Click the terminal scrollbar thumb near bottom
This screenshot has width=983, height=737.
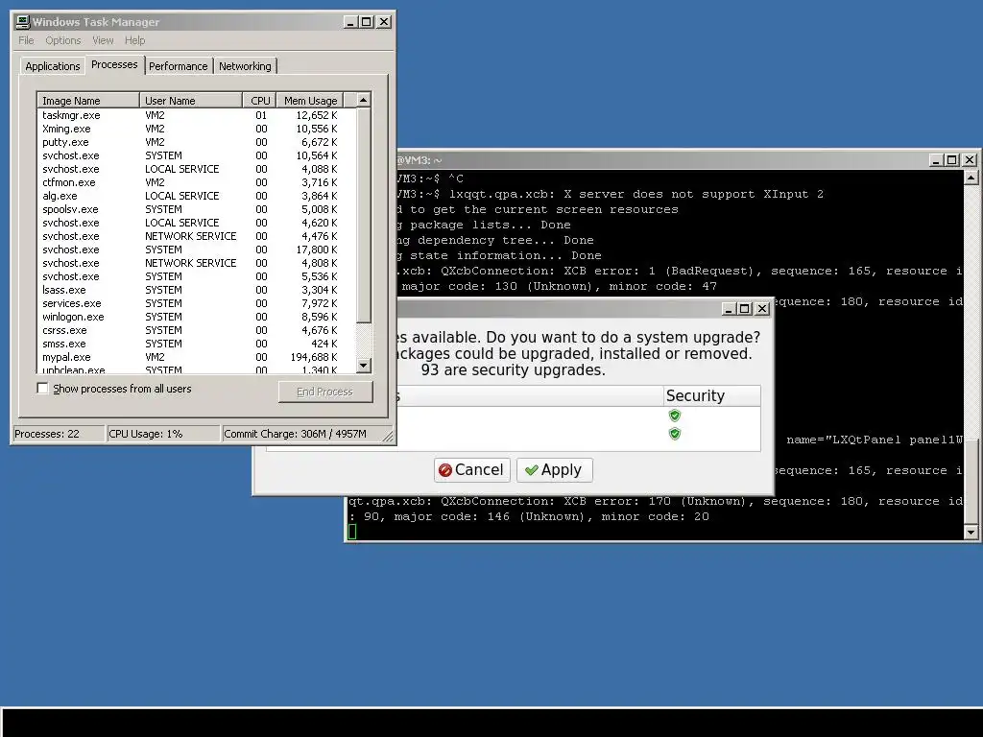[x=971, y=483]
